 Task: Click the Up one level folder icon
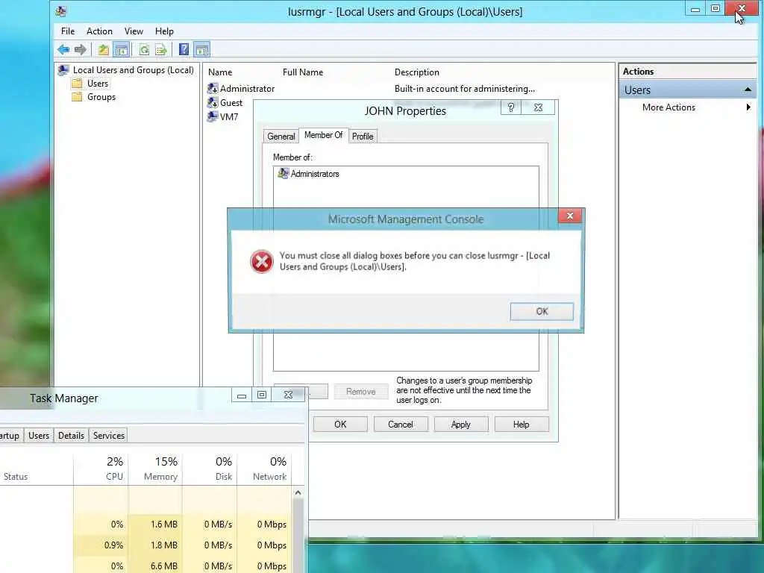(x=103, y=49)
